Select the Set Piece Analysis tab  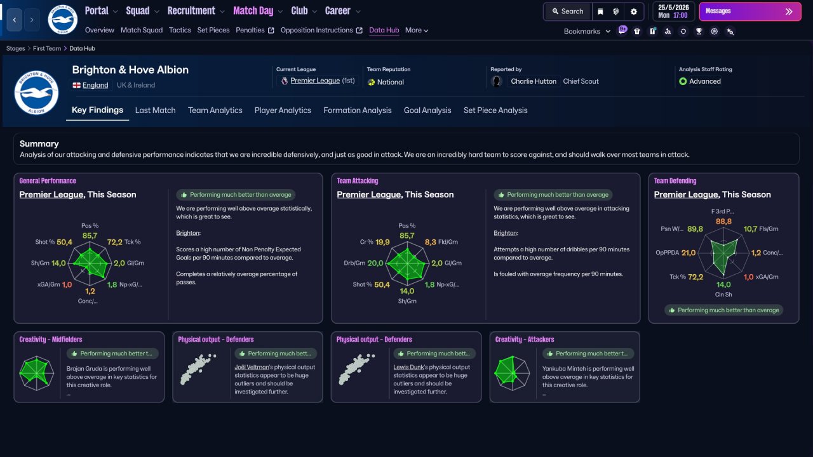pos(495,110)
